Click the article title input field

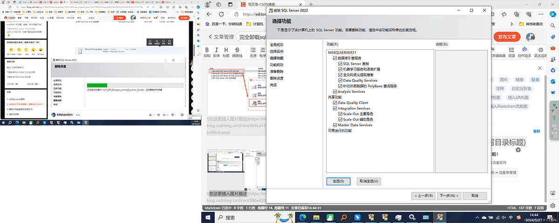click(252, 37)
